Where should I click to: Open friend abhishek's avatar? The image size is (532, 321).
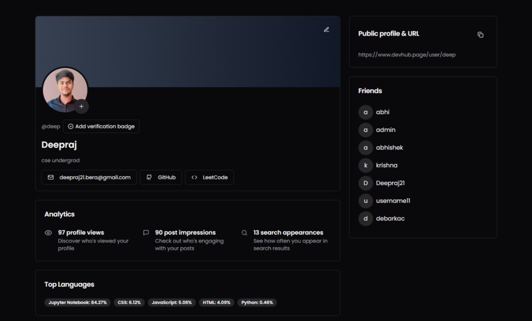(366, 148)
